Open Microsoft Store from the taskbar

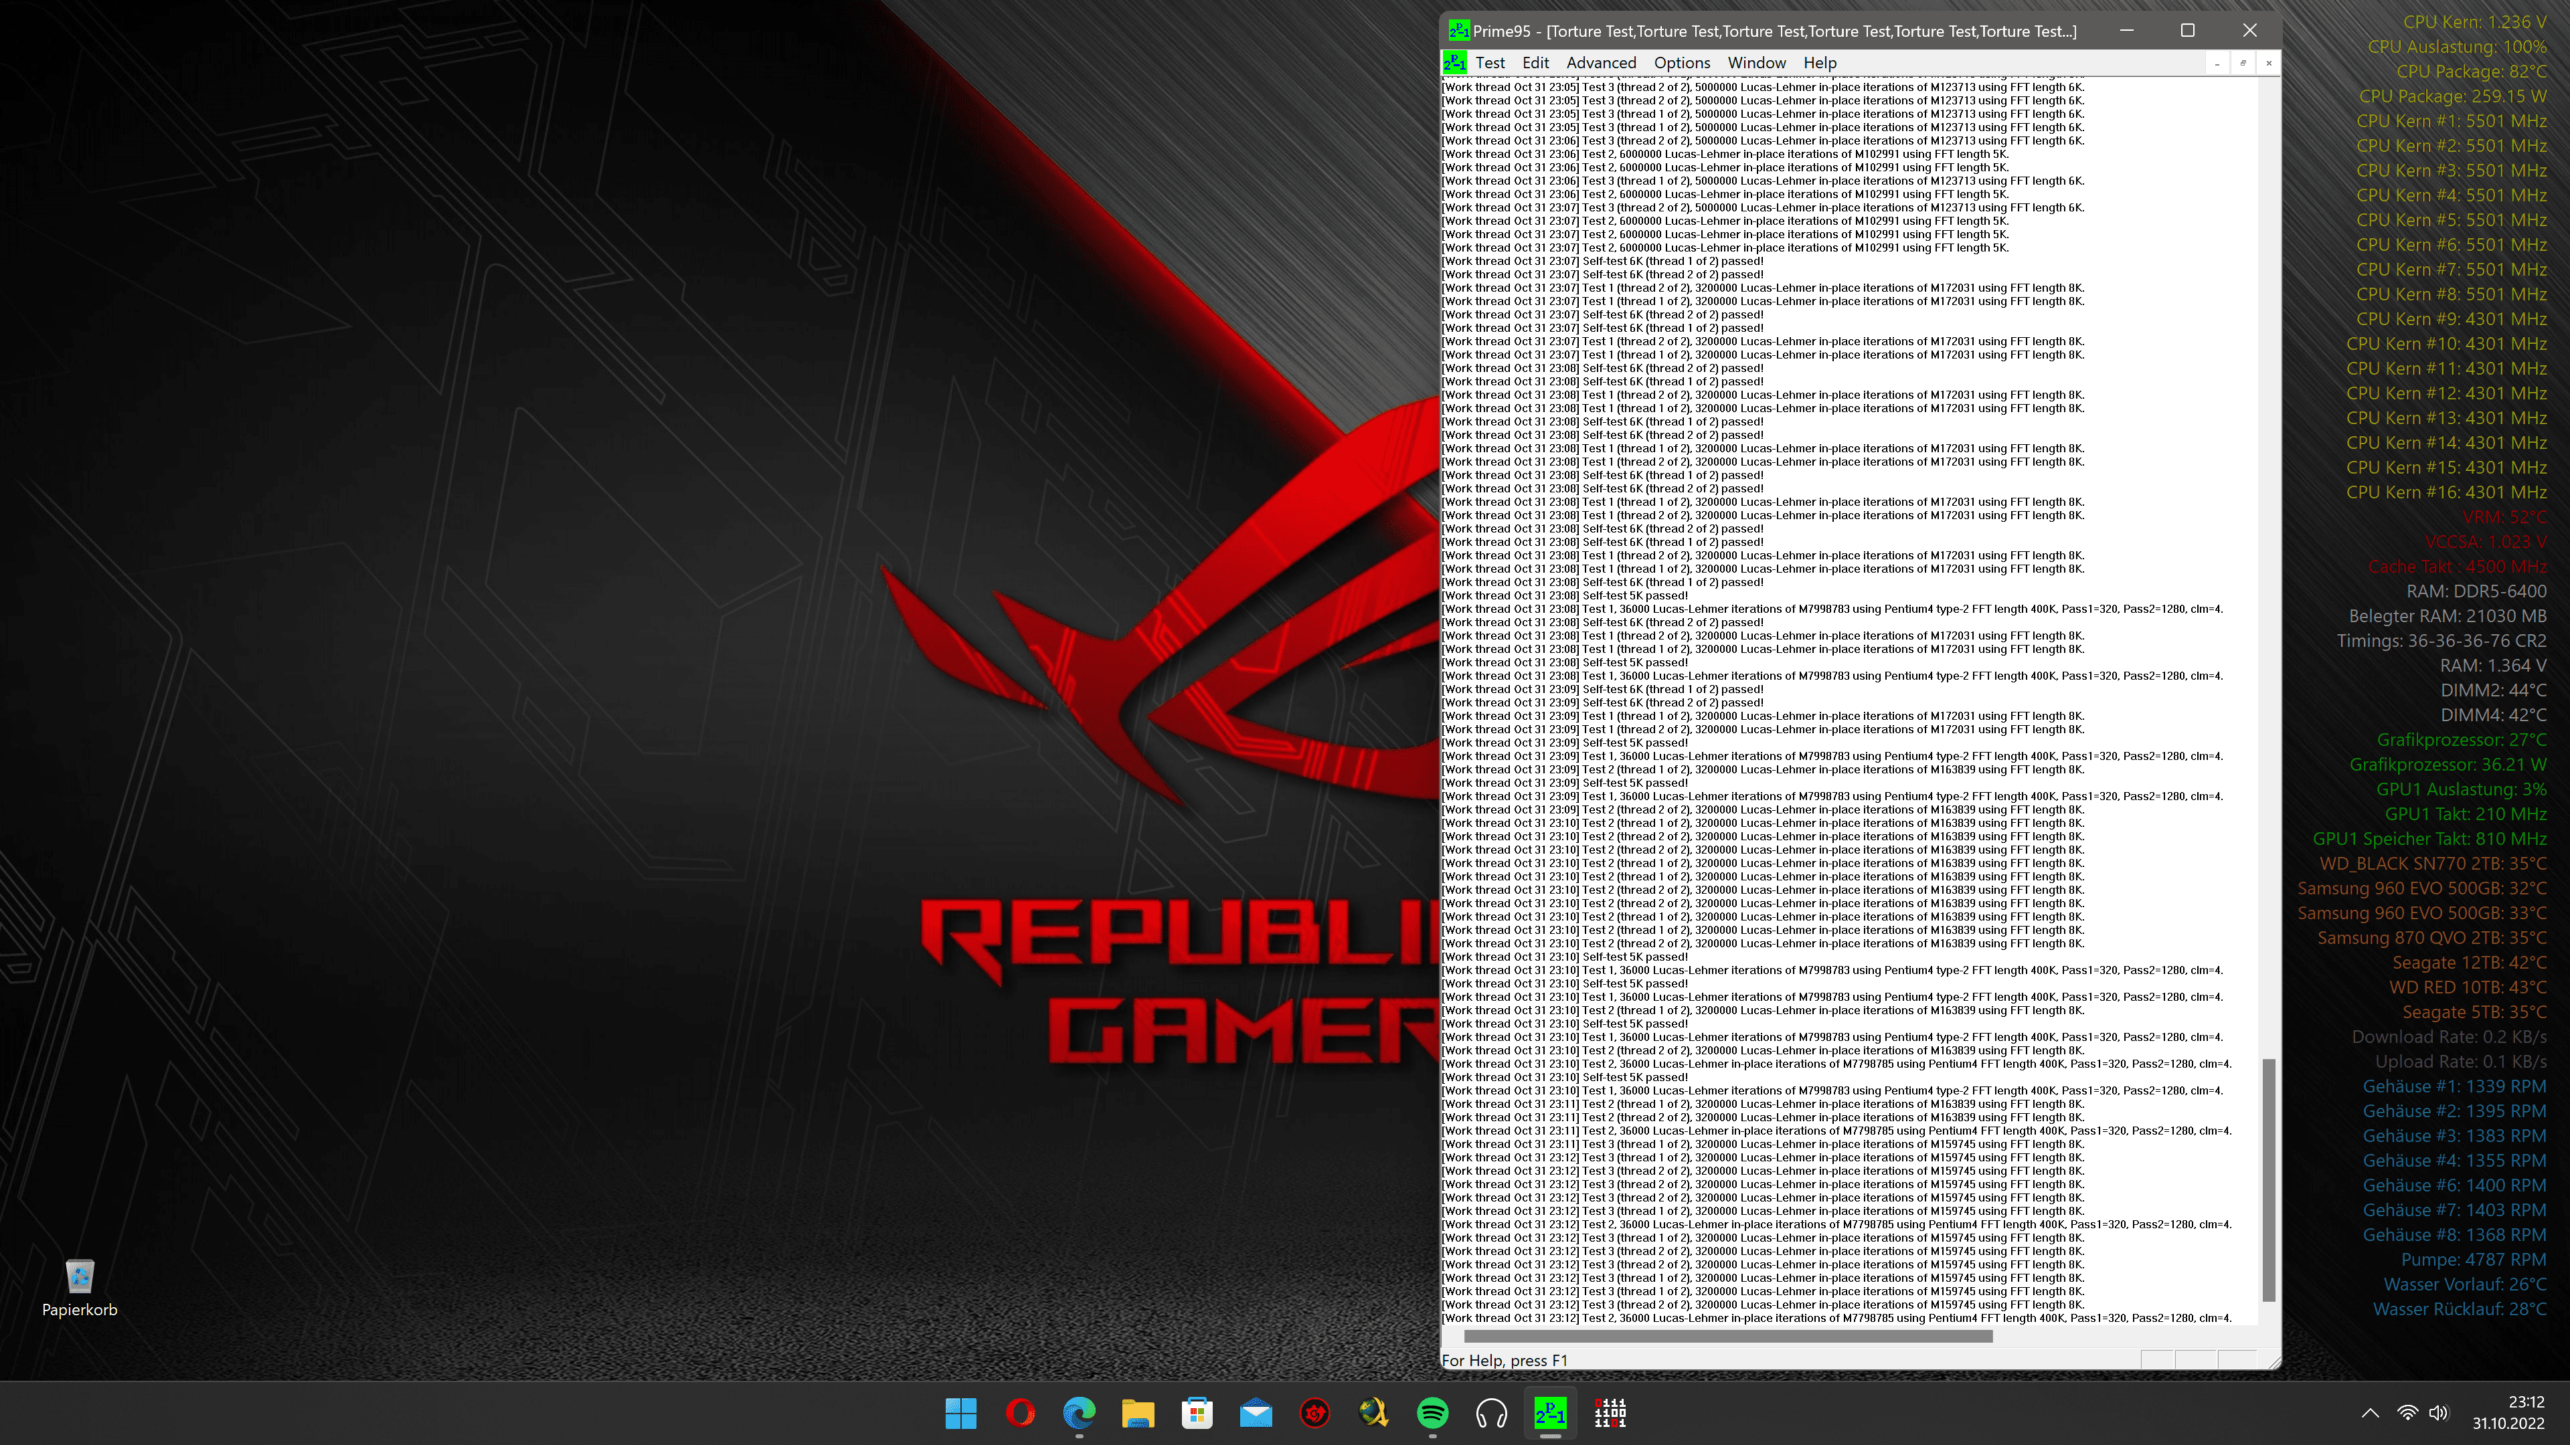[1196, 1413]
